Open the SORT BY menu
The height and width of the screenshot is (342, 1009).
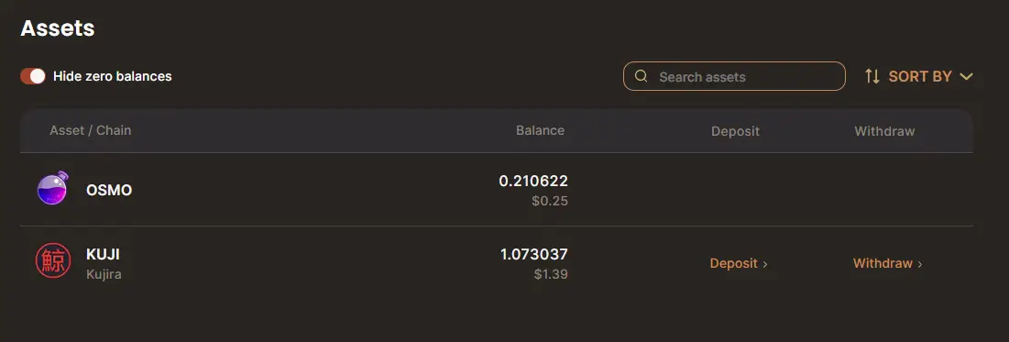pos(919,76)
